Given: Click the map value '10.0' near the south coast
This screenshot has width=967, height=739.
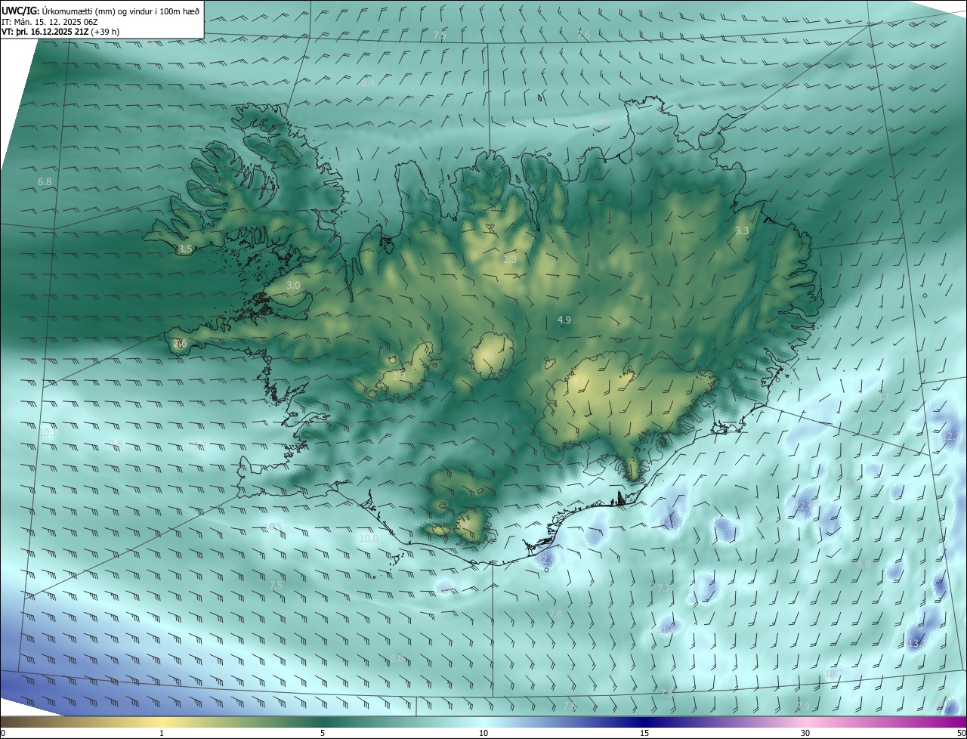Looking at the screenshot, I should pyautogui.click(x=369, y=539).
